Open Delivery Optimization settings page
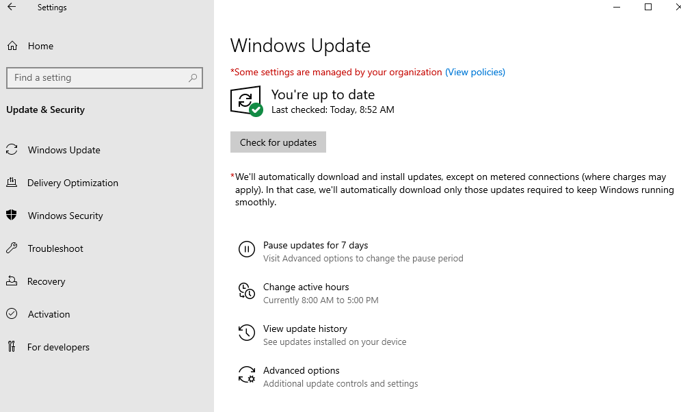 pos(72,183)
